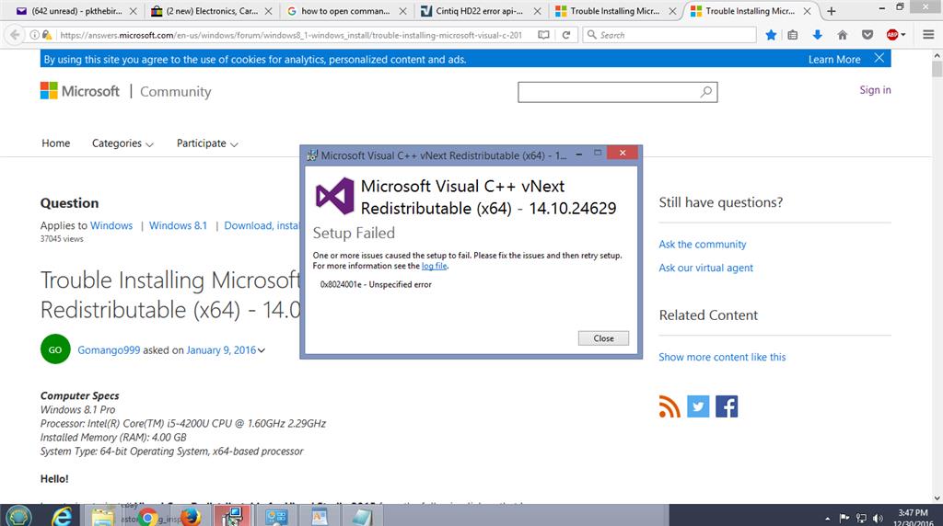Image resolution: width=943 pixels, height=526 pixels.
Task: Dismiss the cookie banner with X
Action: pyautogui.click(x=879, y=58)
